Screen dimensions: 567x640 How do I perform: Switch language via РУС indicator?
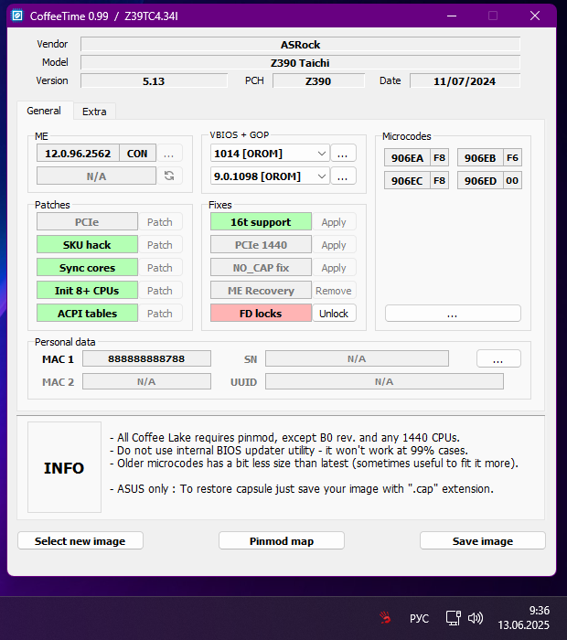(419, 618)
